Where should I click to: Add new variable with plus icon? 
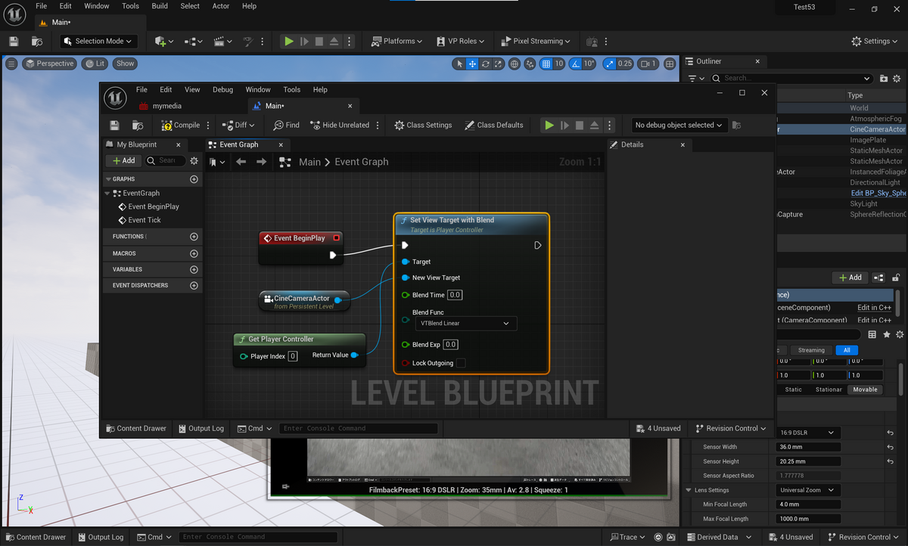pos(194,269)
